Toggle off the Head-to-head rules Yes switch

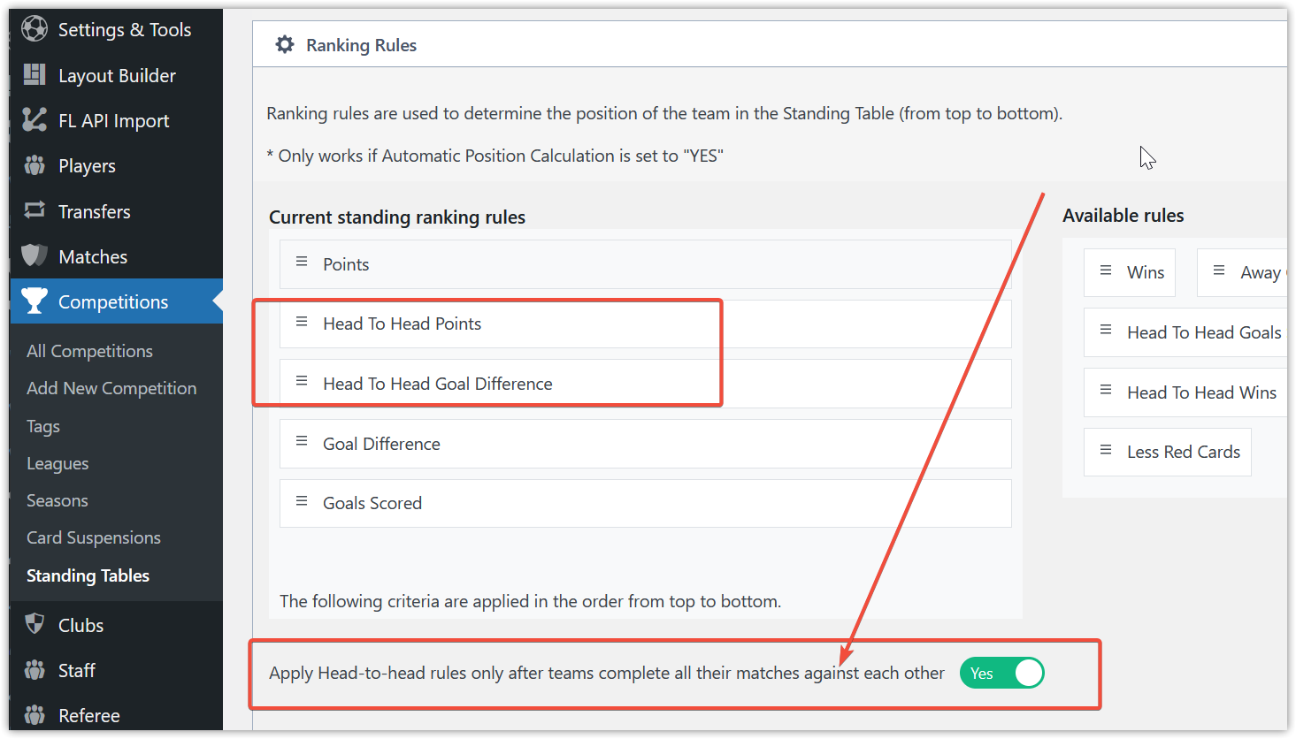point(1002,674)
